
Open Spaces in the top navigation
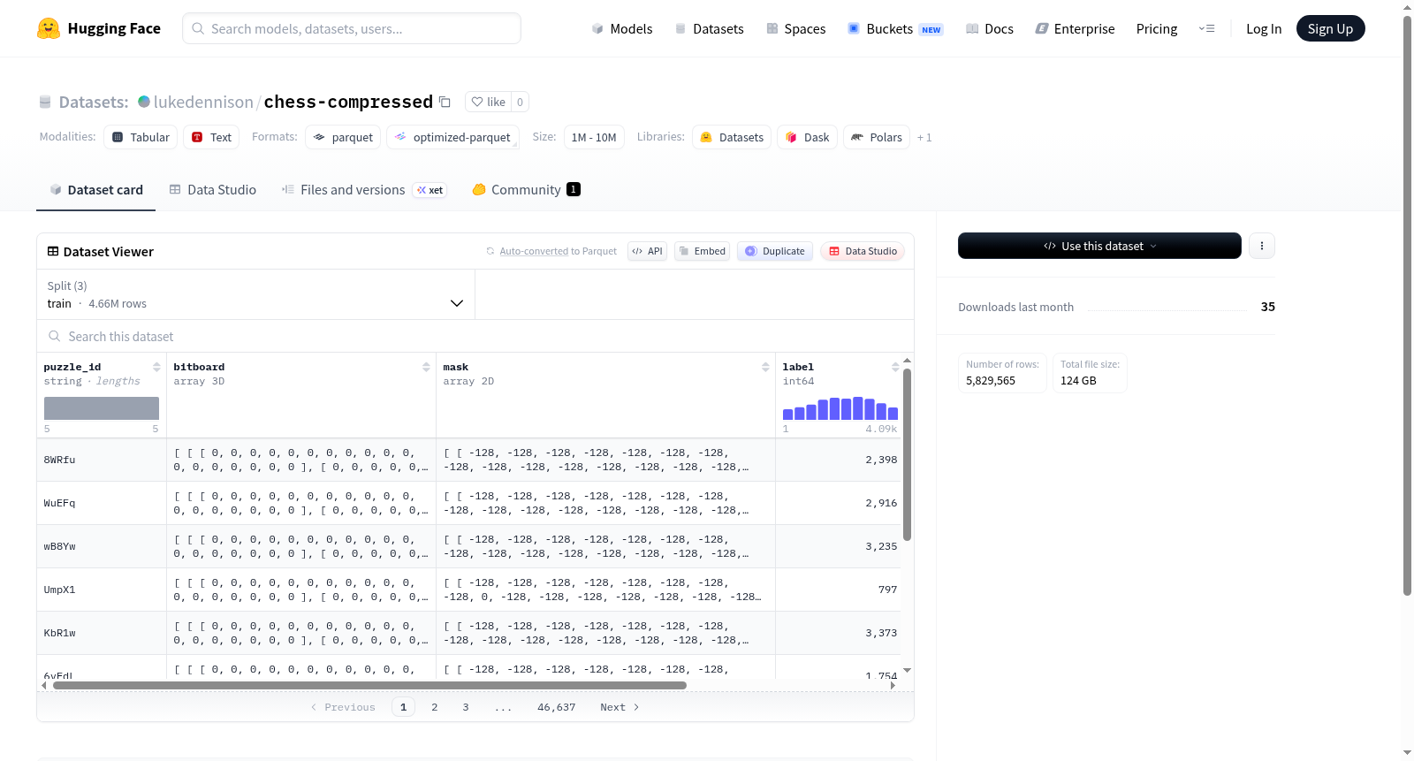coord(796,28)
